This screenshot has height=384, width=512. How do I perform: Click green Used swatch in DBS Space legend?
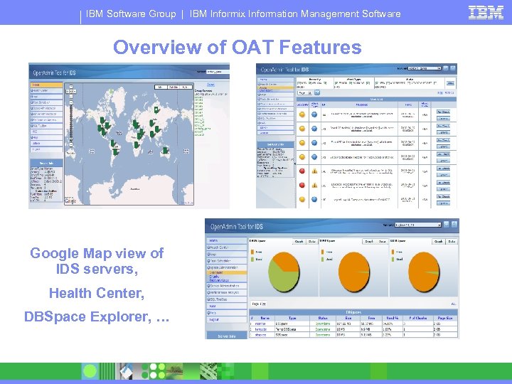coord(252,260)
